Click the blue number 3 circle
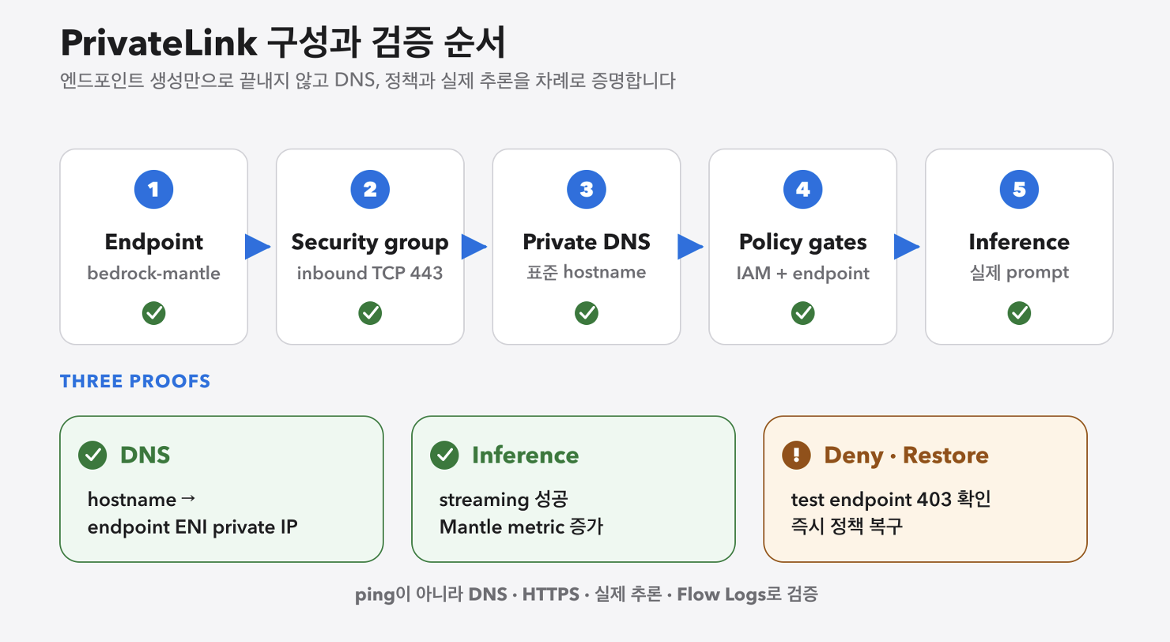The width and height of the screenshot is (1170, 642). pos(587,190)
